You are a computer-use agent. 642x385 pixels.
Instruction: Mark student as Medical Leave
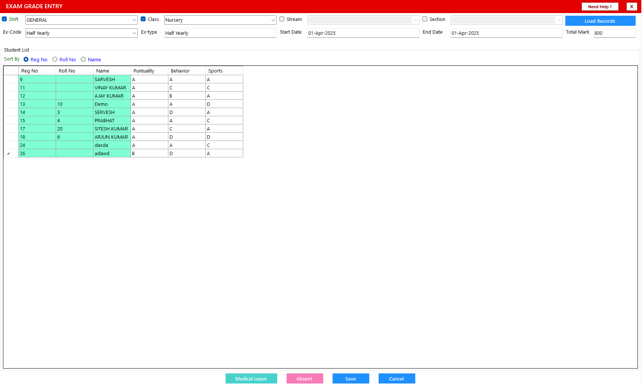point(251,379)
